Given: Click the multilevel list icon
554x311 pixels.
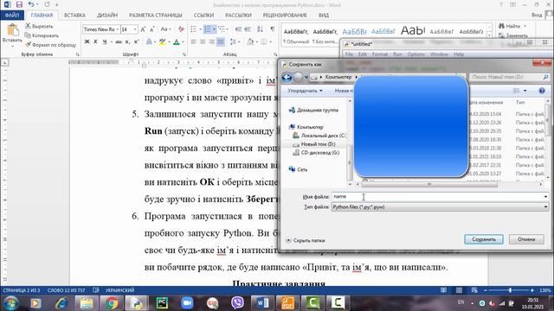Looking at the screenshot, I should (x=222, y=29).
